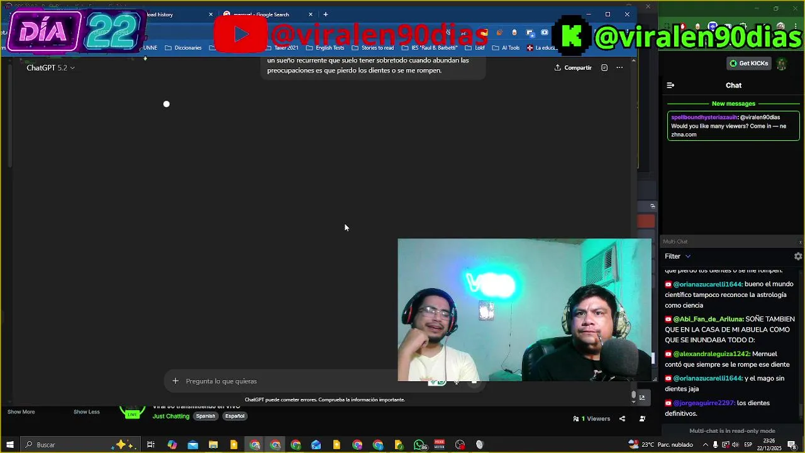Click username @jorgeaguirre2297 in multi-chat
The image size is (805, 453).
click(x=704, y=403)
